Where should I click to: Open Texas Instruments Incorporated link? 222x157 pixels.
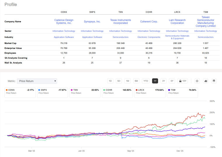pyautogui.click(x=120, y=22)
